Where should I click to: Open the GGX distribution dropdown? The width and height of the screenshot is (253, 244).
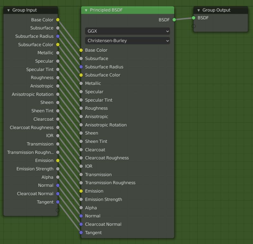127,31
